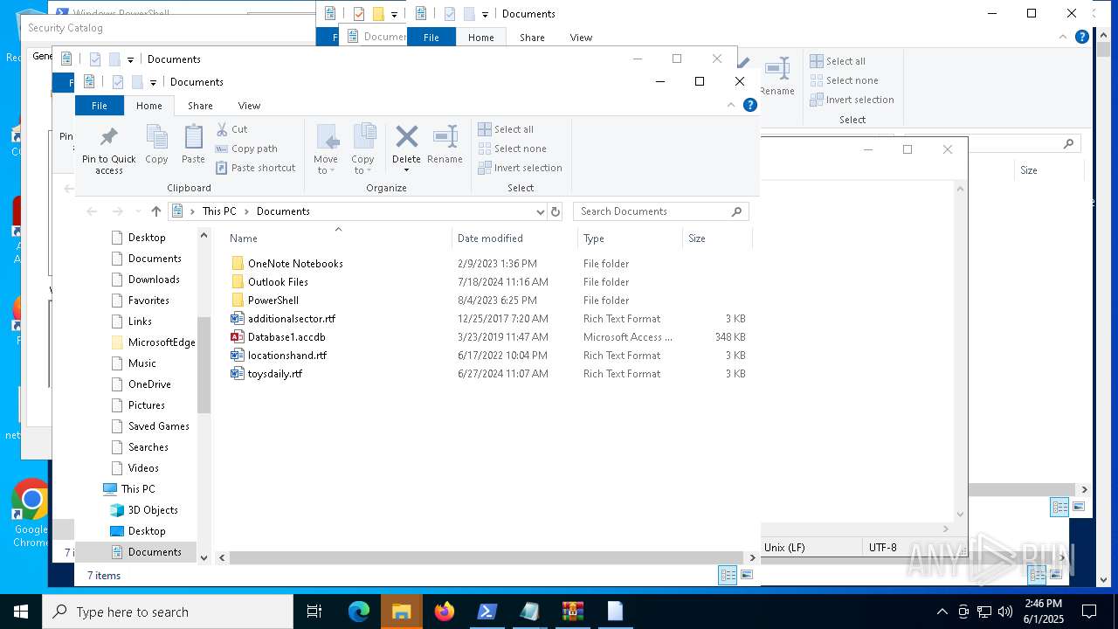Select Database1.accdb file

click(x=286, y=337)
